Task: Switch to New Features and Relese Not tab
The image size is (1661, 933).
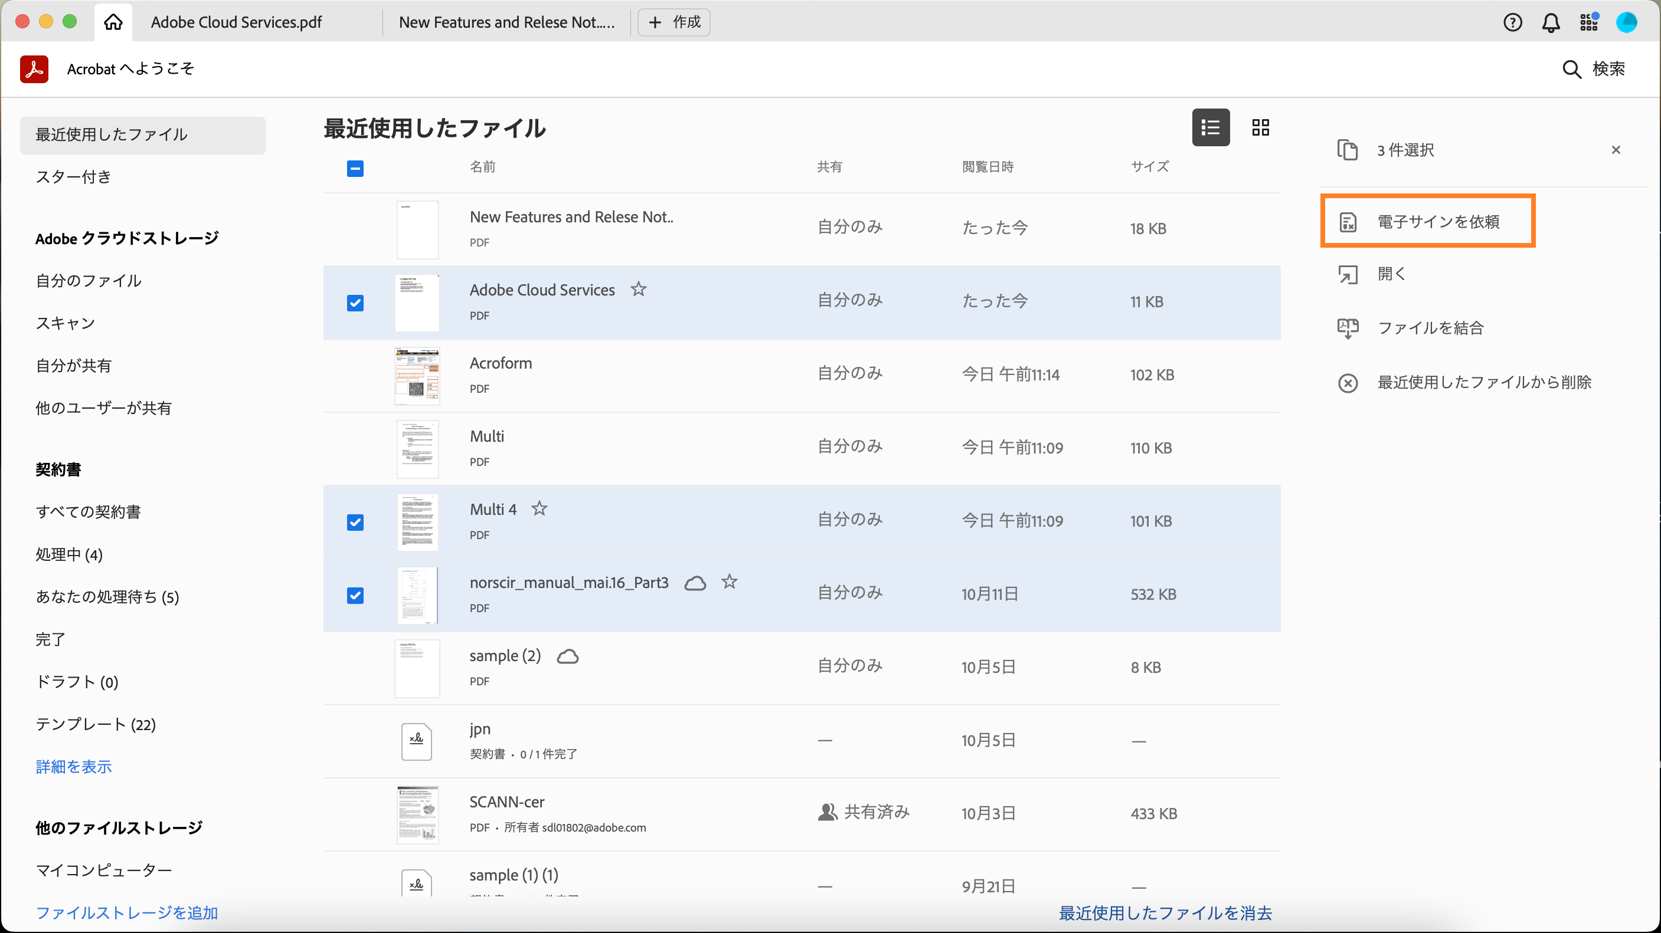Action: [x=506, y=22]
